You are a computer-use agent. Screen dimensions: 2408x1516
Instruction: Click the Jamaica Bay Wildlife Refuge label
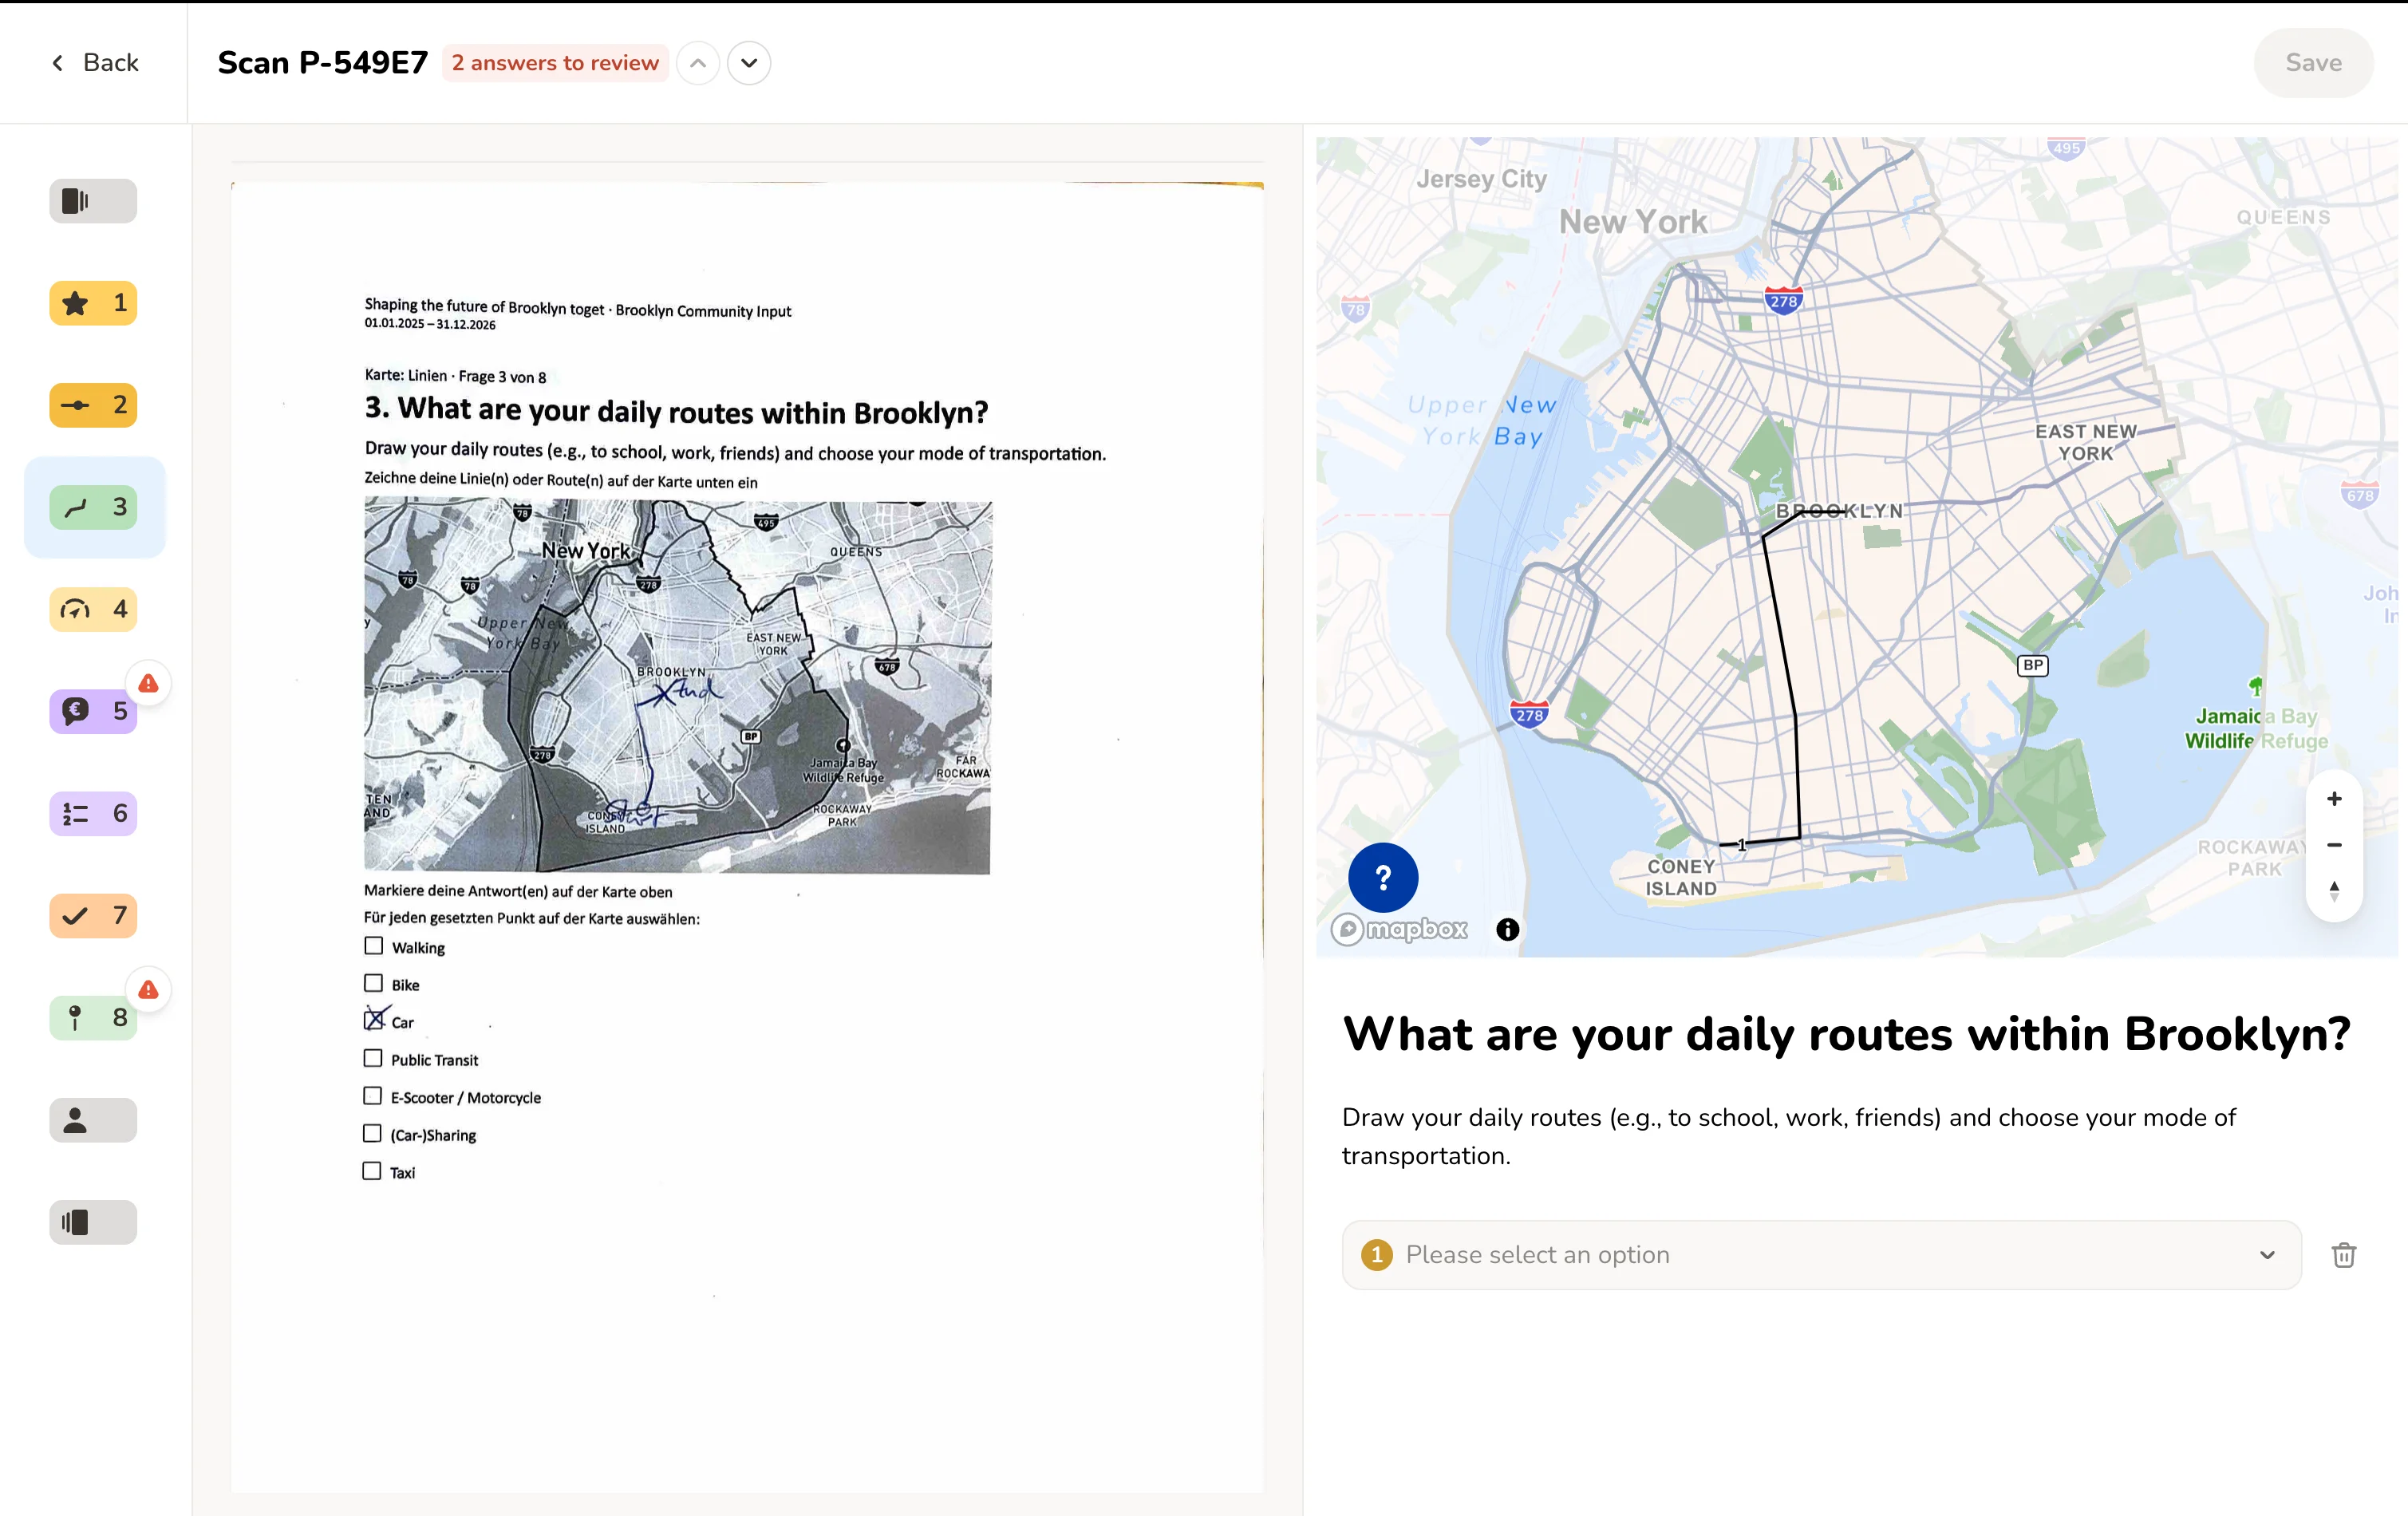(x=2255, y=728)
